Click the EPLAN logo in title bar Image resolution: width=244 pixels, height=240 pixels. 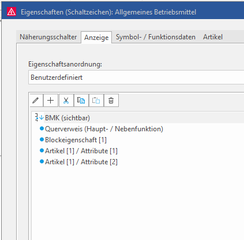coord(12,12)
